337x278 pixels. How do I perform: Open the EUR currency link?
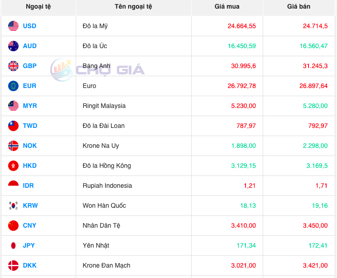pos(29,86)
